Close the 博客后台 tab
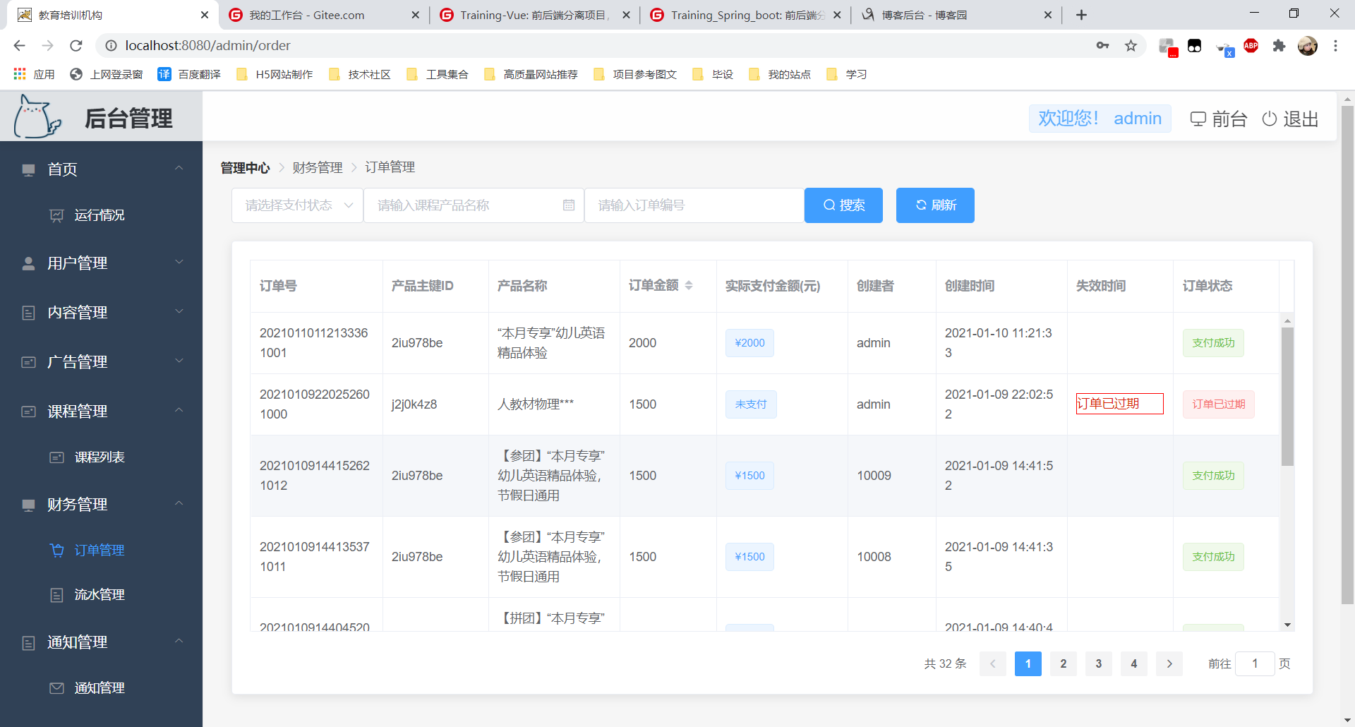1355x727 pixels. (x=1048, y=15)
